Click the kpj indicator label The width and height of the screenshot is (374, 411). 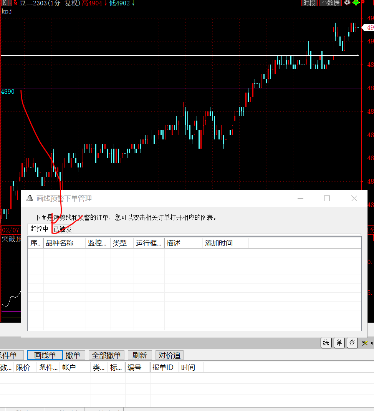7,11
